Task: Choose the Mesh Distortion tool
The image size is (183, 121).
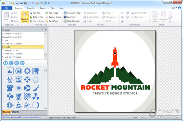Action: tap(72, 21)
